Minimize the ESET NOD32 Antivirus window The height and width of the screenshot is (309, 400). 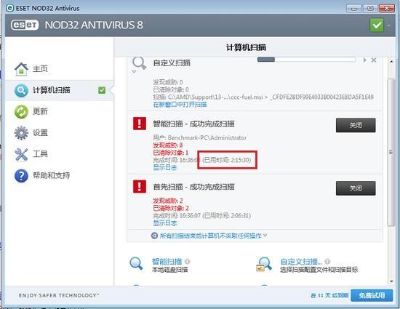(354, 9)
